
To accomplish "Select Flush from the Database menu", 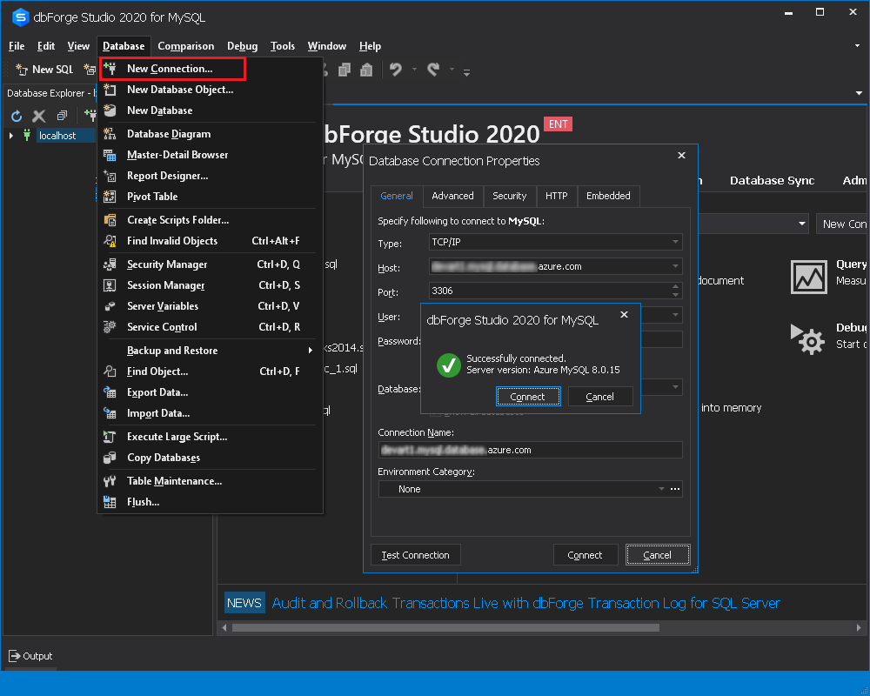I will click(x=211, y=502).
